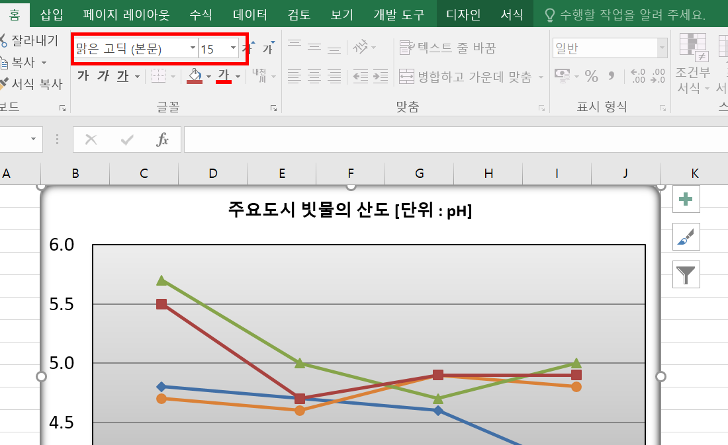Switch to the 삽입 tab

coord(52,15)
